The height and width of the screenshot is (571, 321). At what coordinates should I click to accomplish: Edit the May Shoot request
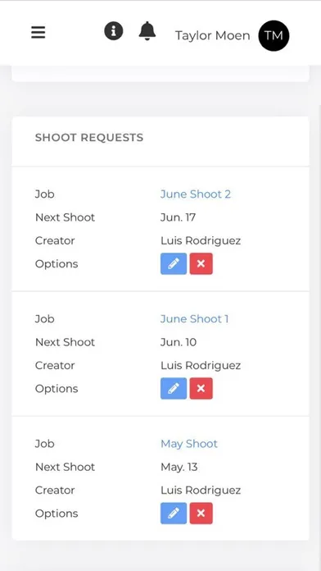(x=174, y=514)
